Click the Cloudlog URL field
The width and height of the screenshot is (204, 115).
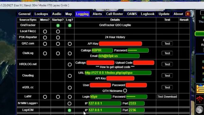(118, 73)
